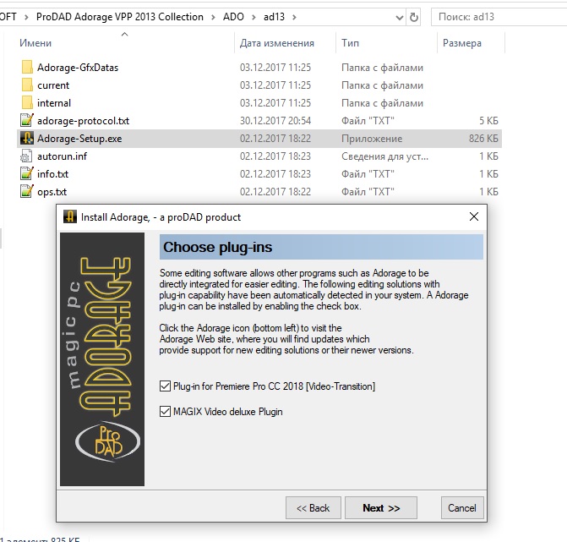Select the internal folder name
The image size is (567, 542).
point(54,103)
